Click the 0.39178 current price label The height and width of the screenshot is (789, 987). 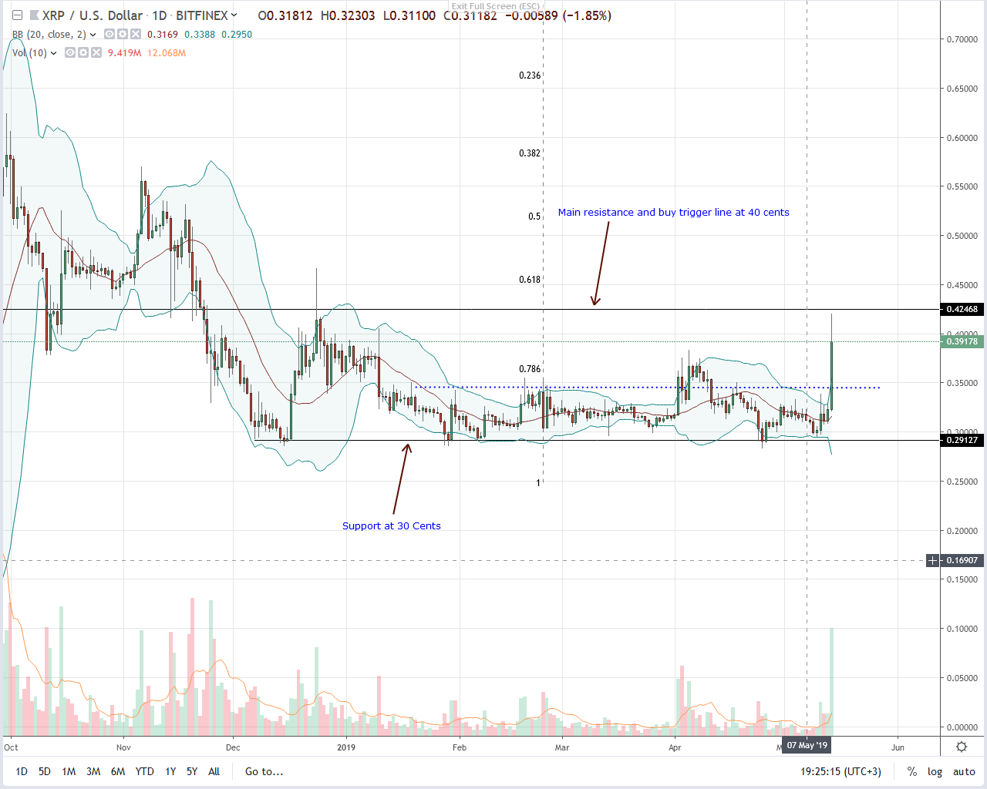[x=962, y=341]
